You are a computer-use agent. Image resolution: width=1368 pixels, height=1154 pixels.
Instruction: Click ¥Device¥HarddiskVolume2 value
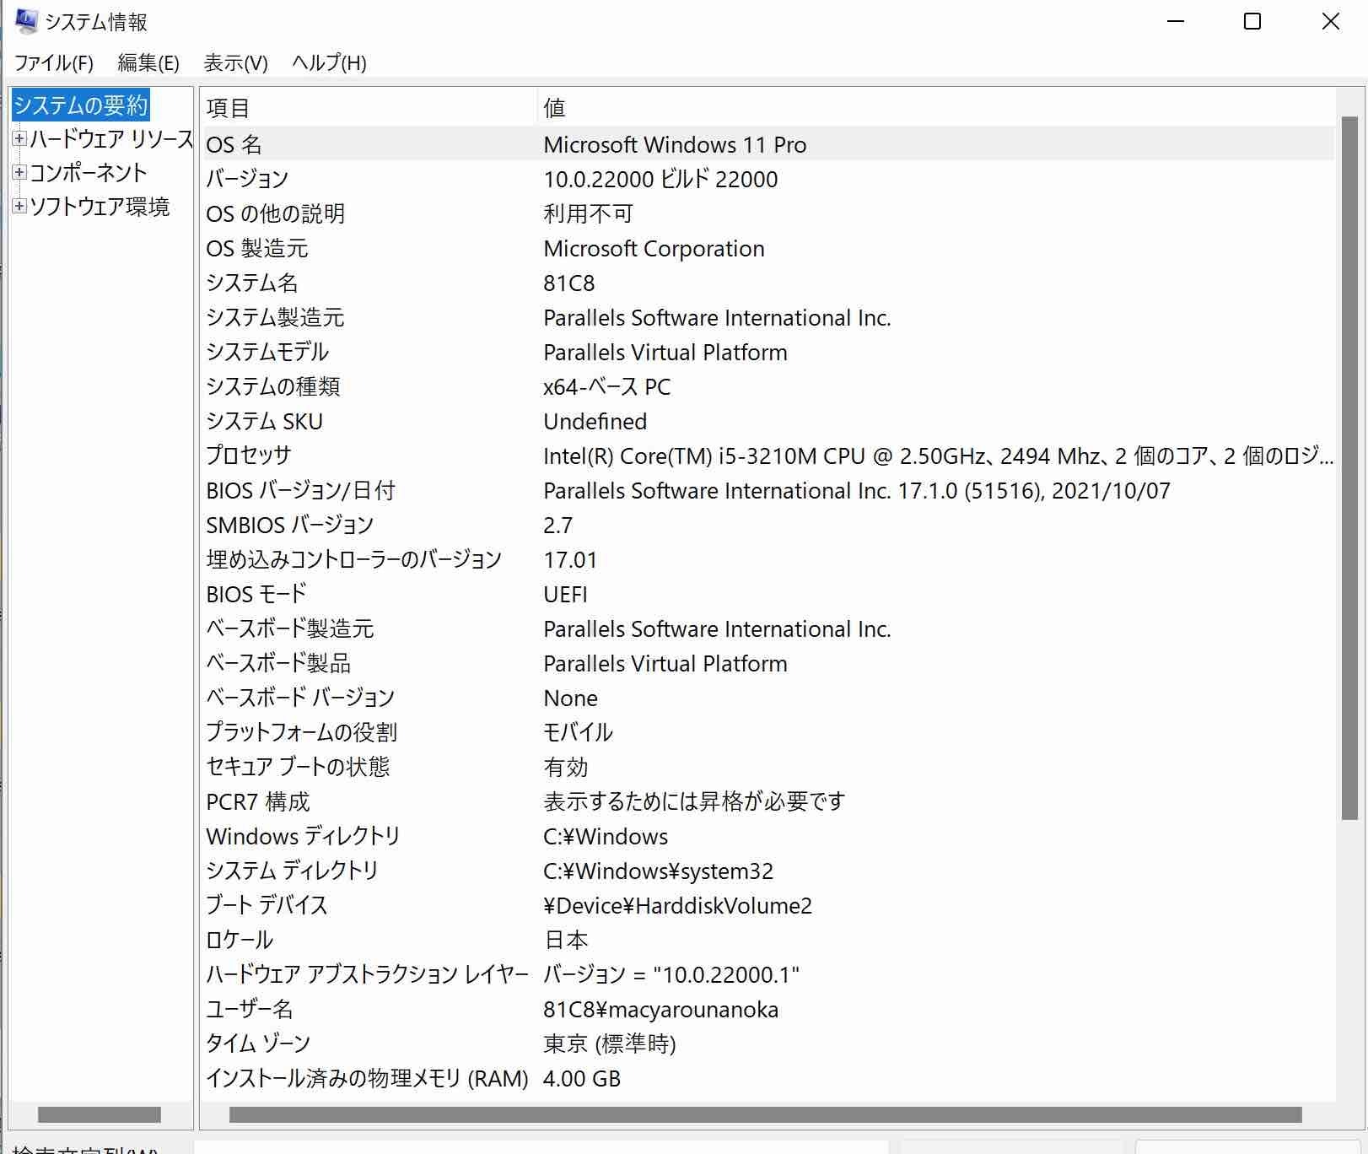click(677, 905)
